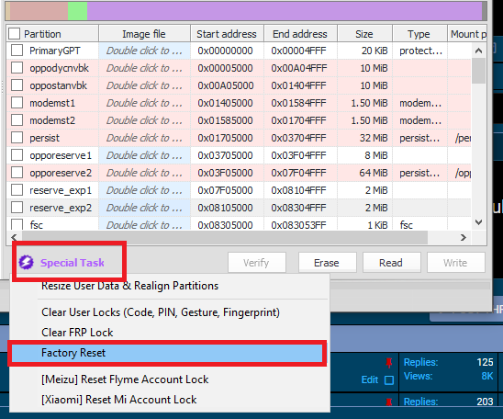The width and height of the screenshot is (503, 419).
Task: Select the oppodycnvbk partition name
Action: pyautogui.click(x=60, y=68)
